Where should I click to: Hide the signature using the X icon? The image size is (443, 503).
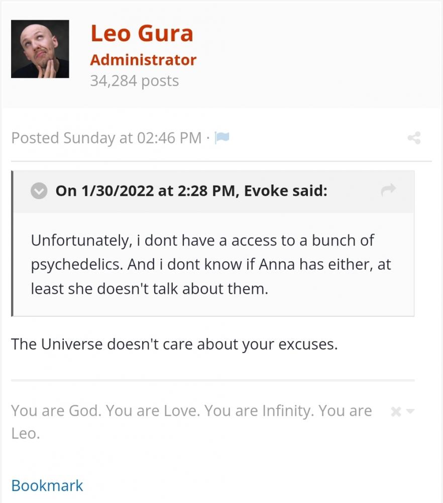[396, 411]
